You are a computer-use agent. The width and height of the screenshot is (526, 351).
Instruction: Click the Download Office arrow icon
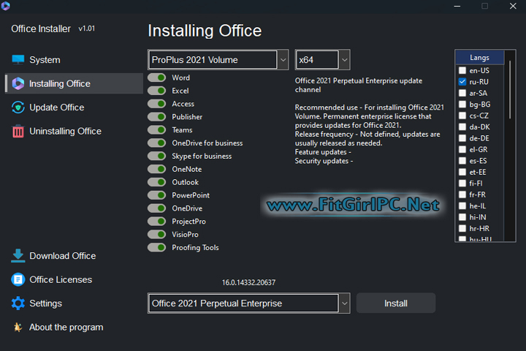click(x=18, y=256)
